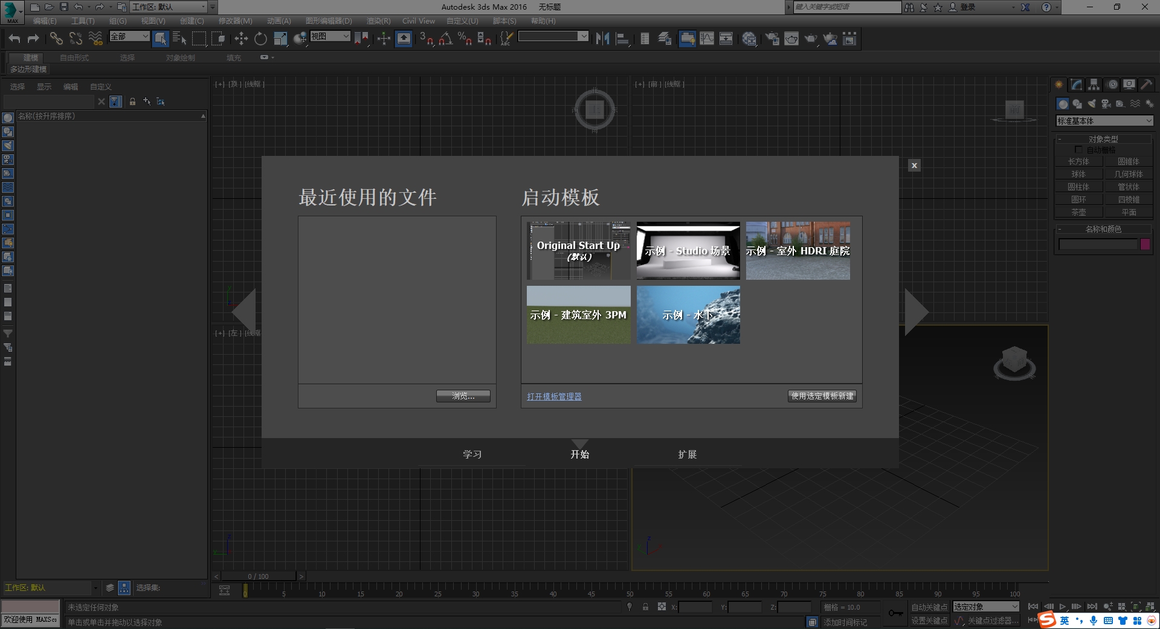Click the Redo arrow in main toolbar
This screenshot has width=1160, height=629.
click(x=33, y=39)
